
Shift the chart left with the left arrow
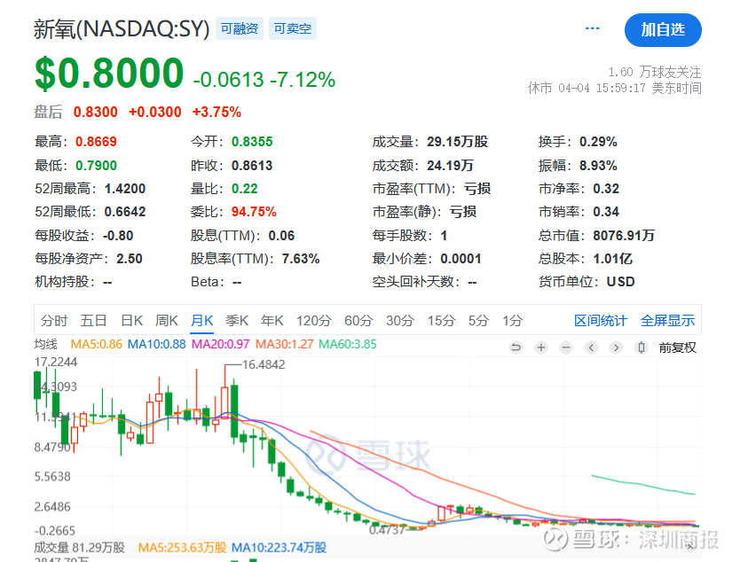[591, 348]
